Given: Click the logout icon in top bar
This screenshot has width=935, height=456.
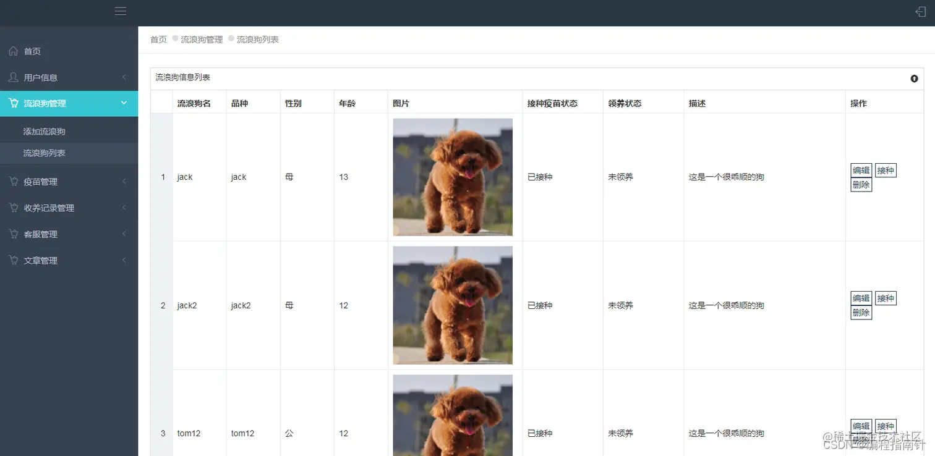Looking at the screenshot, I should tap(920, 11).
